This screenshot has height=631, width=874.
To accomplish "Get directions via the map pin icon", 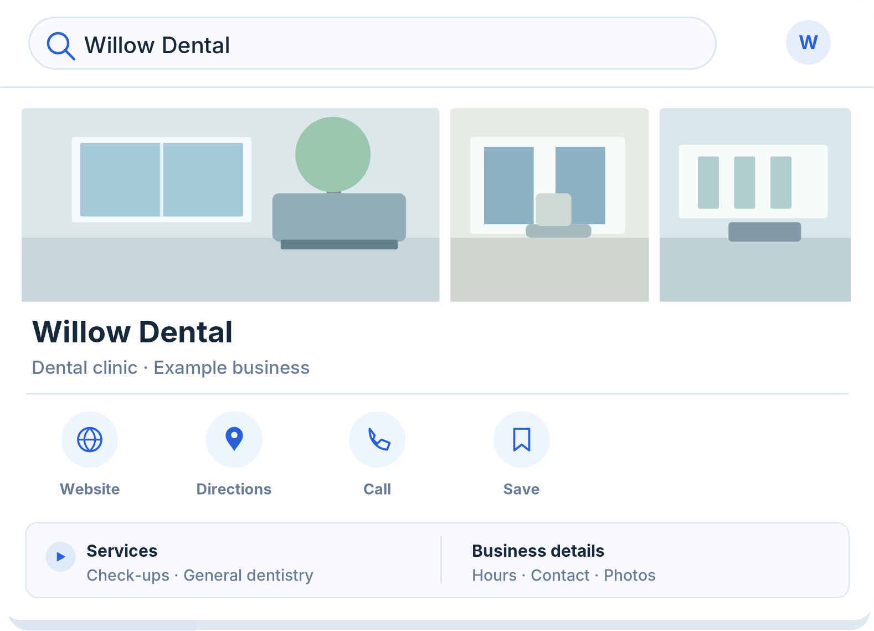I will coord(234,440).
